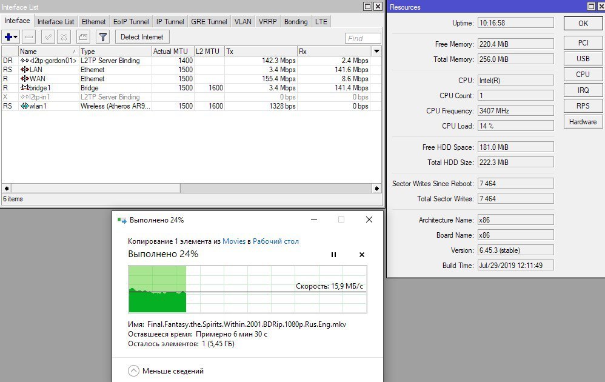Collapse details with Меньше сведений
This screenshot has height=382, width=605.
[165, 371]
